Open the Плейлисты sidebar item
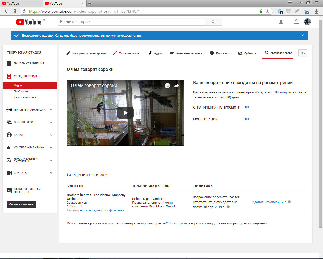Image resolution: width=323 pixels, height=259 pixels. 21,91
